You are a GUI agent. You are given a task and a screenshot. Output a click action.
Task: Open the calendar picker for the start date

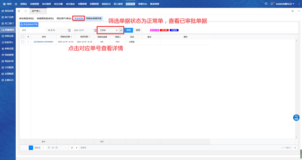tap(69, 30)
